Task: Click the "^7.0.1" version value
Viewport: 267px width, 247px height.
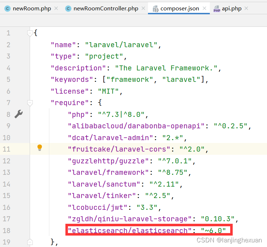Action: (175, 161)
